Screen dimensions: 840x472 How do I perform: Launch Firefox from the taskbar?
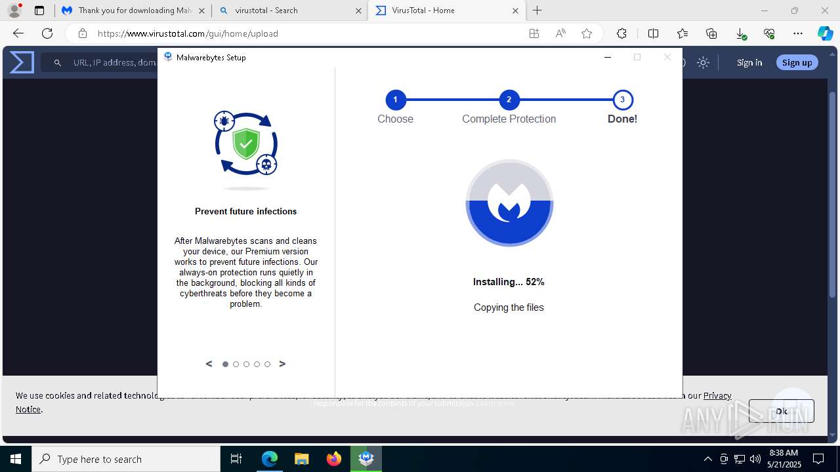pos(334,459)
